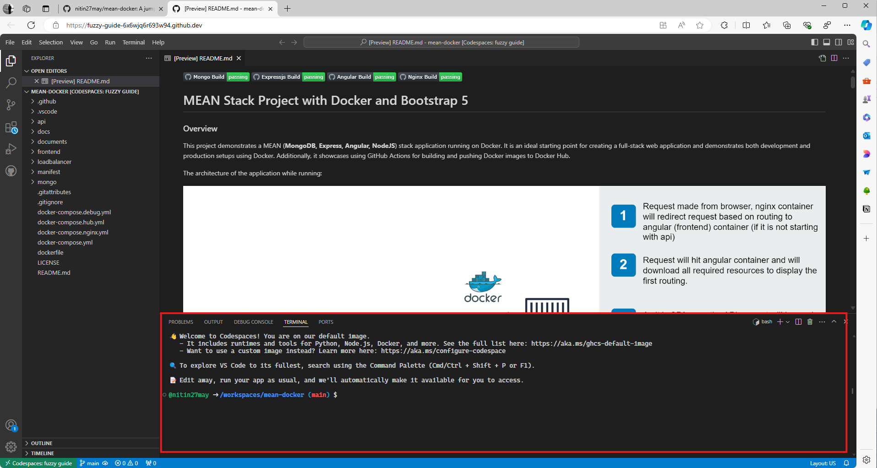Click Show Source icon in editor toolbar
877x468 pixels.
click(x=823, y=58)
